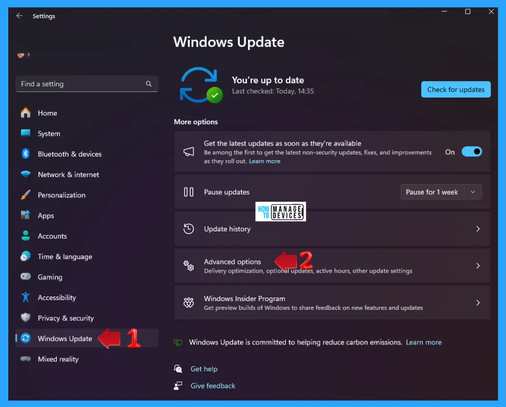Expand Advanced options chevron

pyautogui.click(x=478, y=266)
